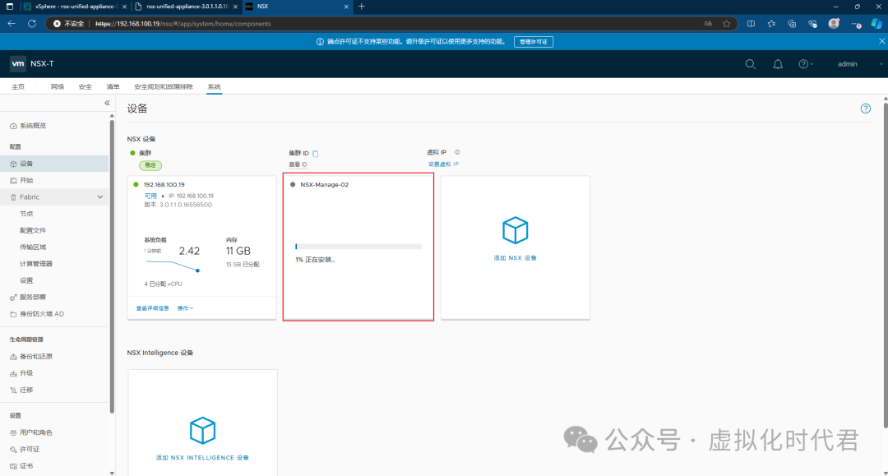Open the header help question-mark menu
Viewport: 888px width, 476px height.
point(806,64)
